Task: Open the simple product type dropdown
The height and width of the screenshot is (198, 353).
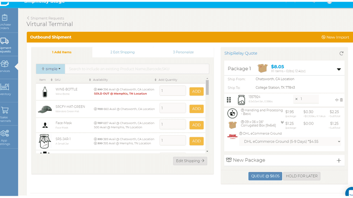Action: (x=50, y=69)
